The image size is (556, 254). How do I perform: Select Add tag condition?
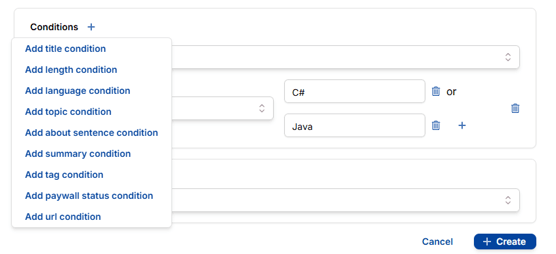point(64,175)
